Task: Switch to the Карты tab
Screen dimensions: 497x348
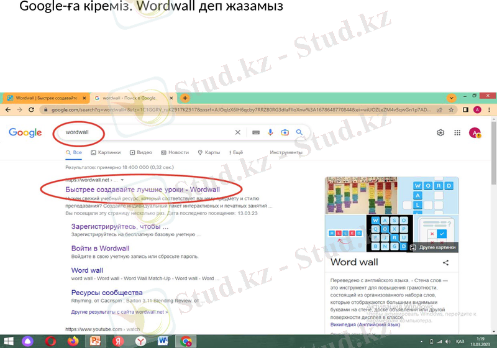Action: coord(209,152)
